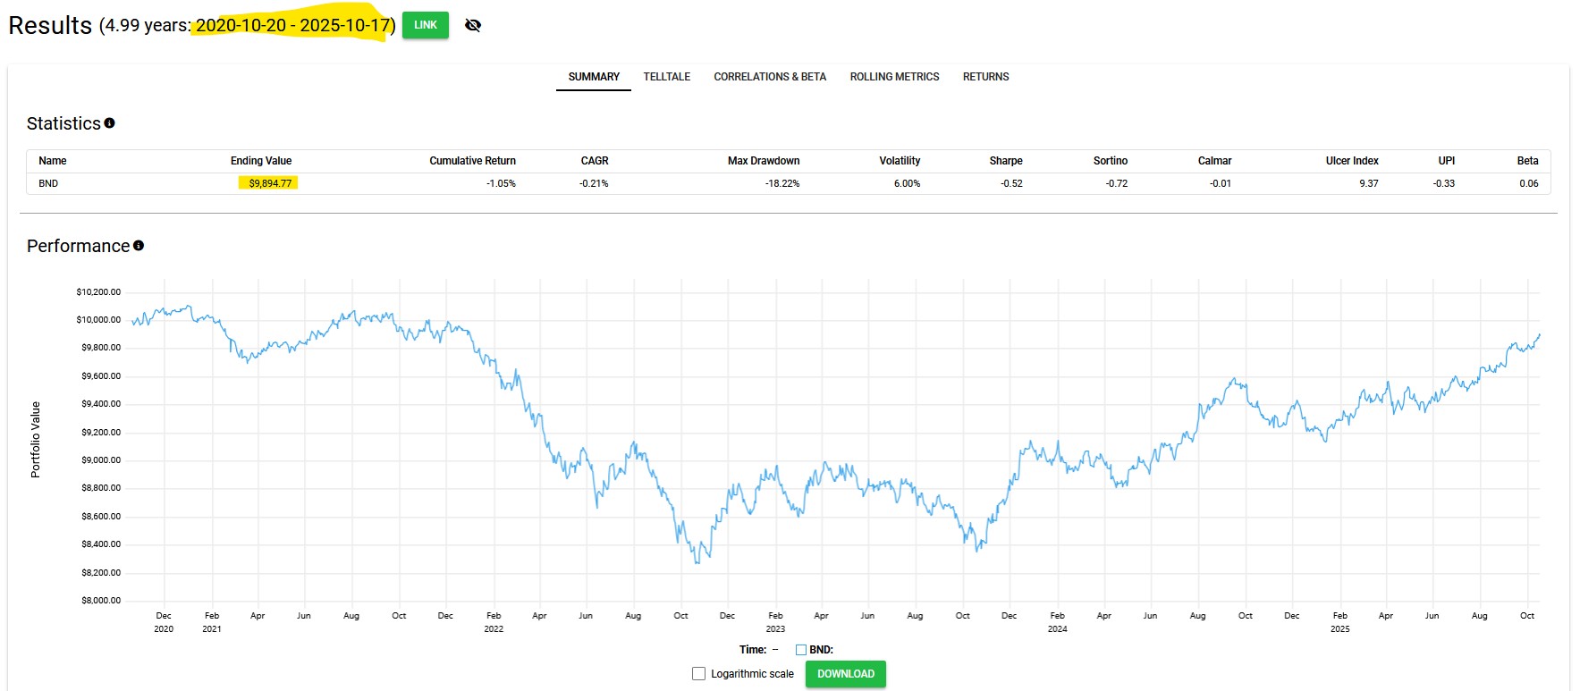The height and width of the screenshot is (691, 1580).
Task: Click the CAGR column header
Action: (595, 161)
